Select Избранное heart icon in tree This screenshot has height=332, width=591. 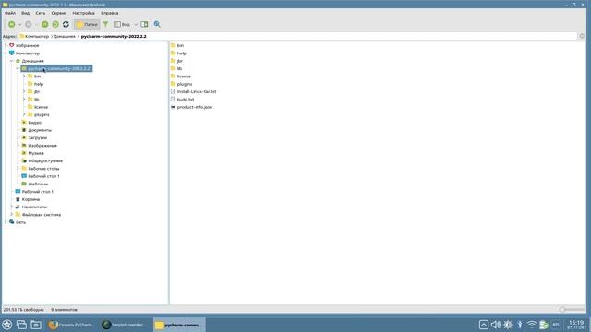click(x=12, y=45)
